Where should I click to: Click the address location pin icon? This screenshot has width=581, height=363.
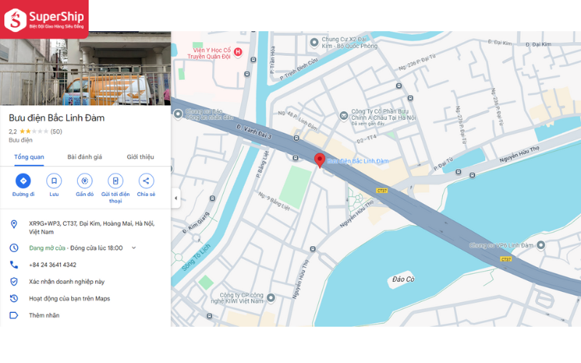point(14,224)
